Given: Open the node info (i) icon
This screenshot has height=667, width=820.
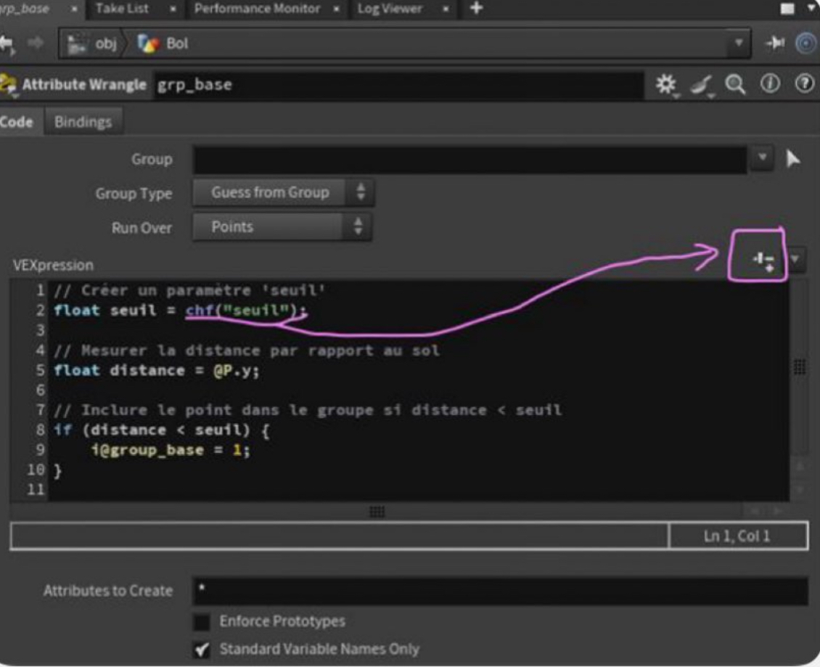Looking at the screenshot, I should pyautogui.click(x=771, y=85).
